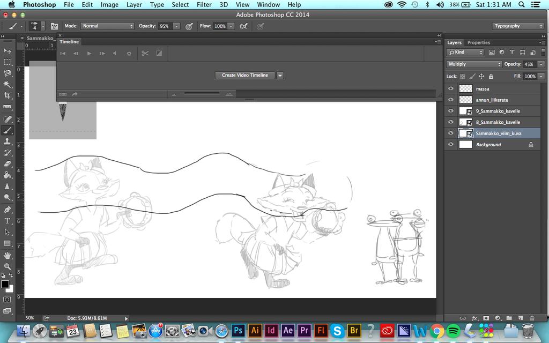Delete layer with trash icon

532,318
